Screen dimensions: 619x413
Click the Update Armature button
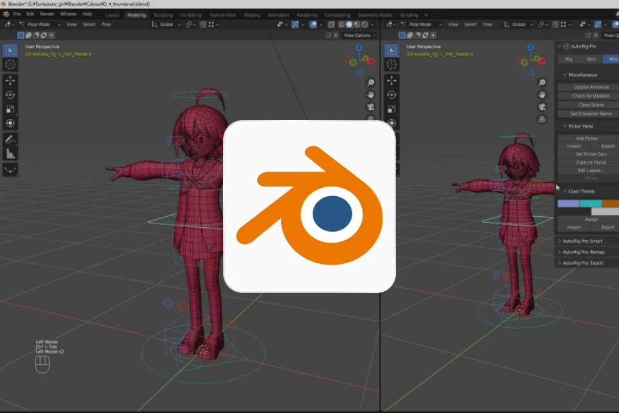pyautogui.click(x=588, y=87)
